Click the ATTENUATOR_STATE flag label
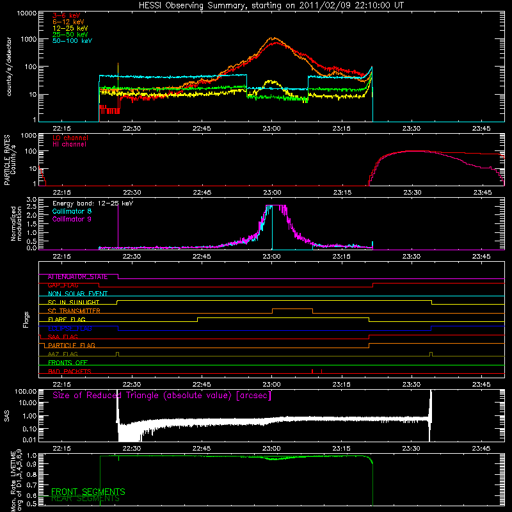The image size is (512, 512). (x=77, y=277)
